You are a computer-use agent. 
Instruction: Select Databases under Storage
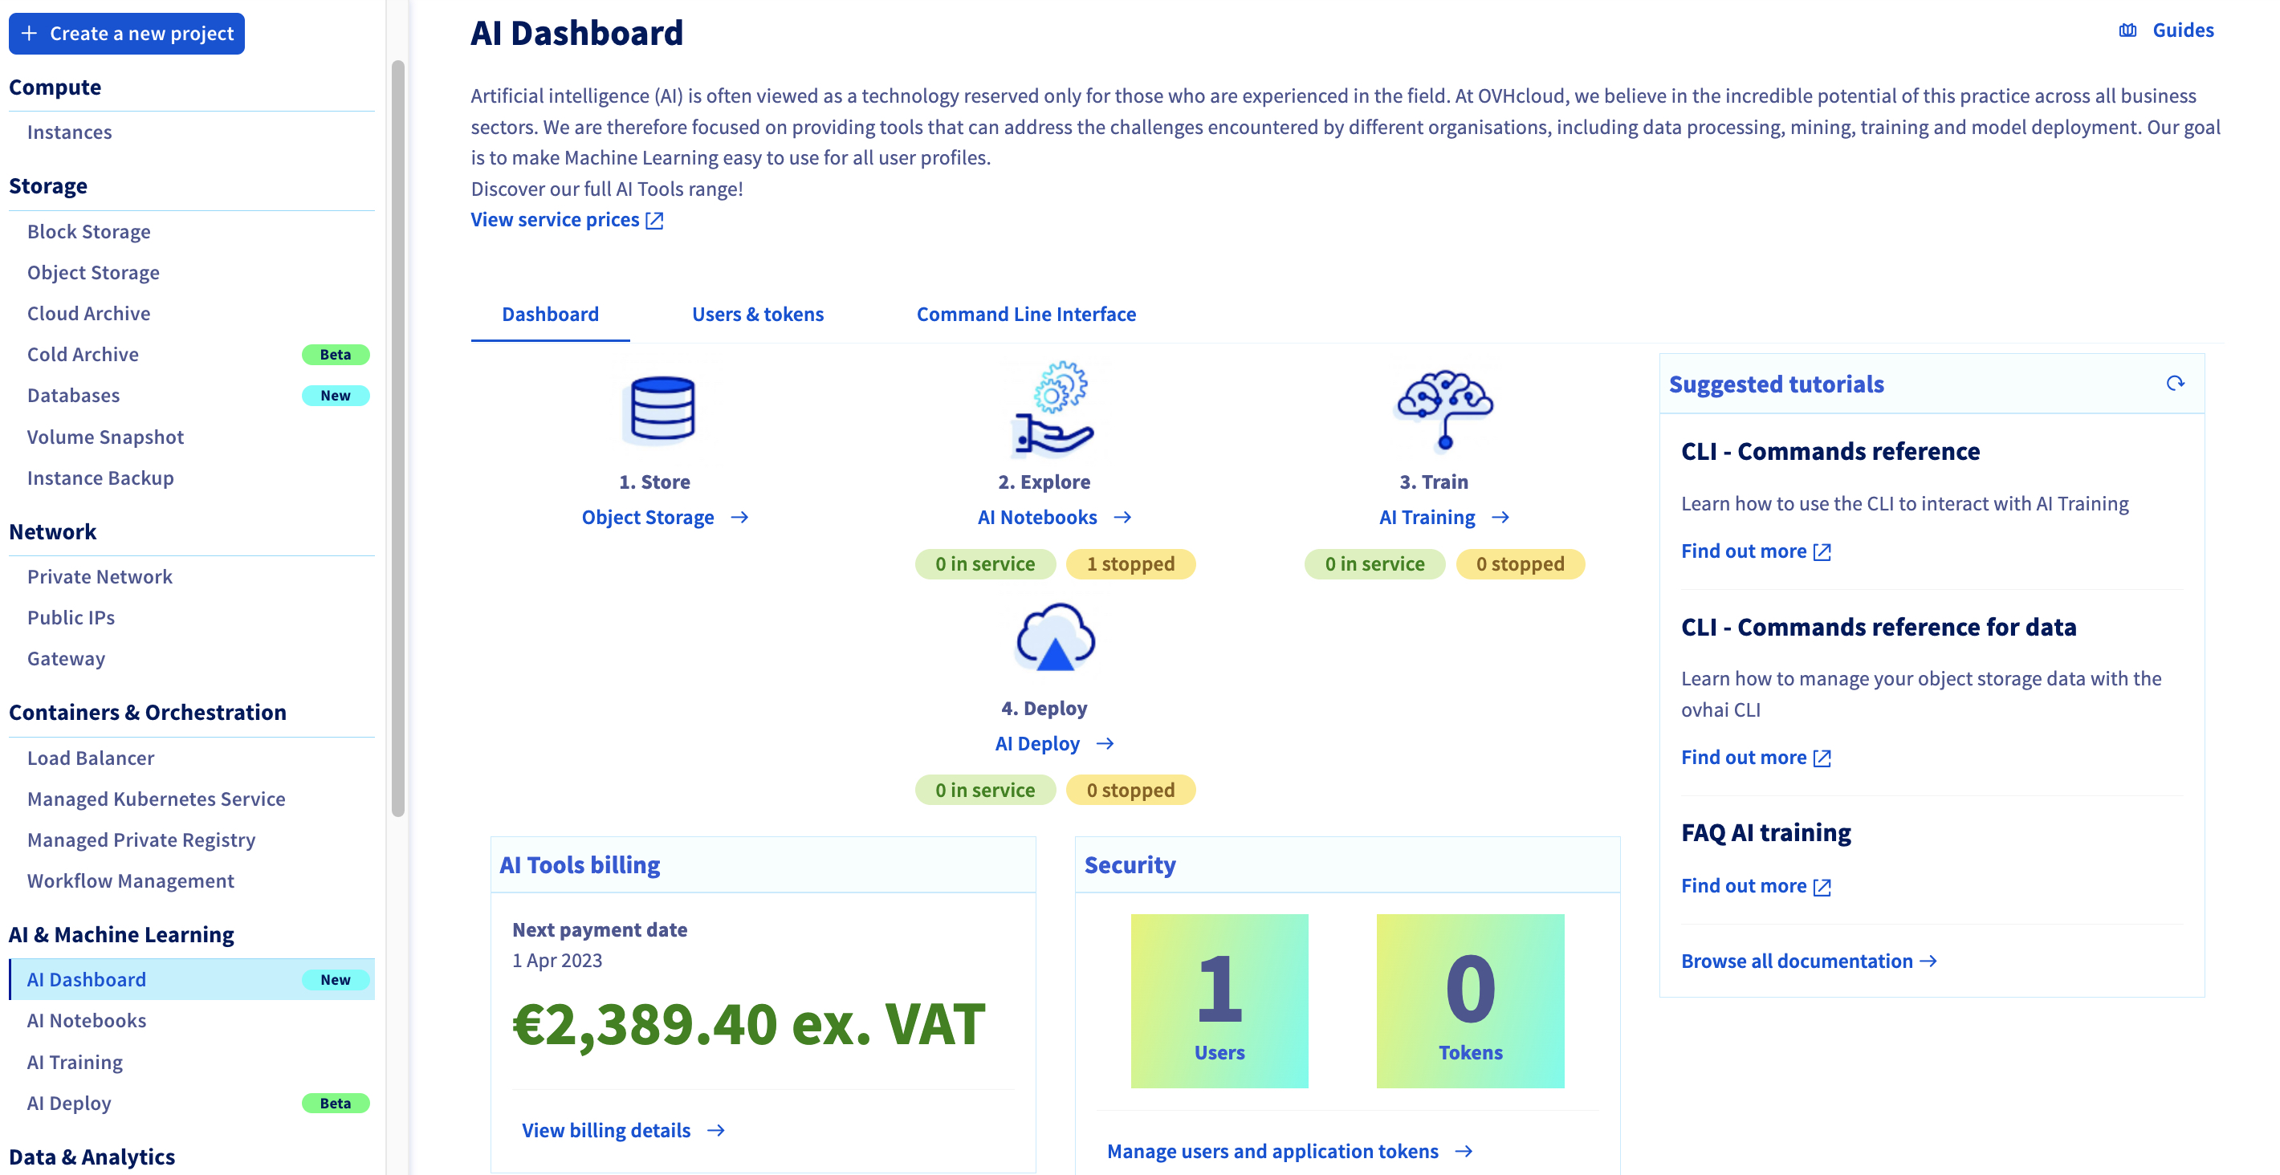point(74,396)
